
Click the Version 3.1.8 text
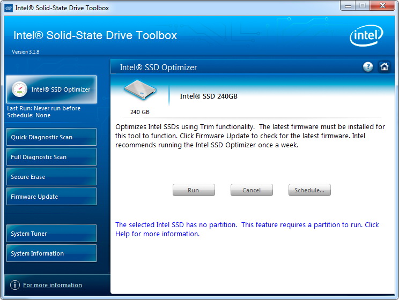tap(25, 51)
